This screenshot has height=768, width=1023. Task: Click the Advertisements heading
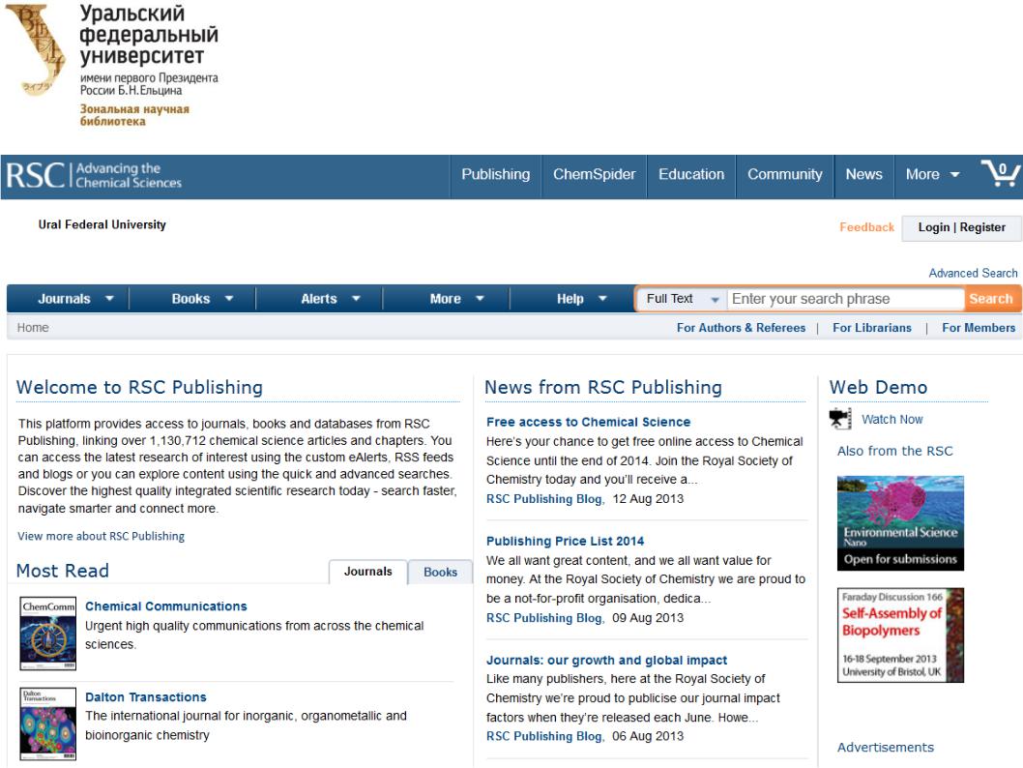886,747
